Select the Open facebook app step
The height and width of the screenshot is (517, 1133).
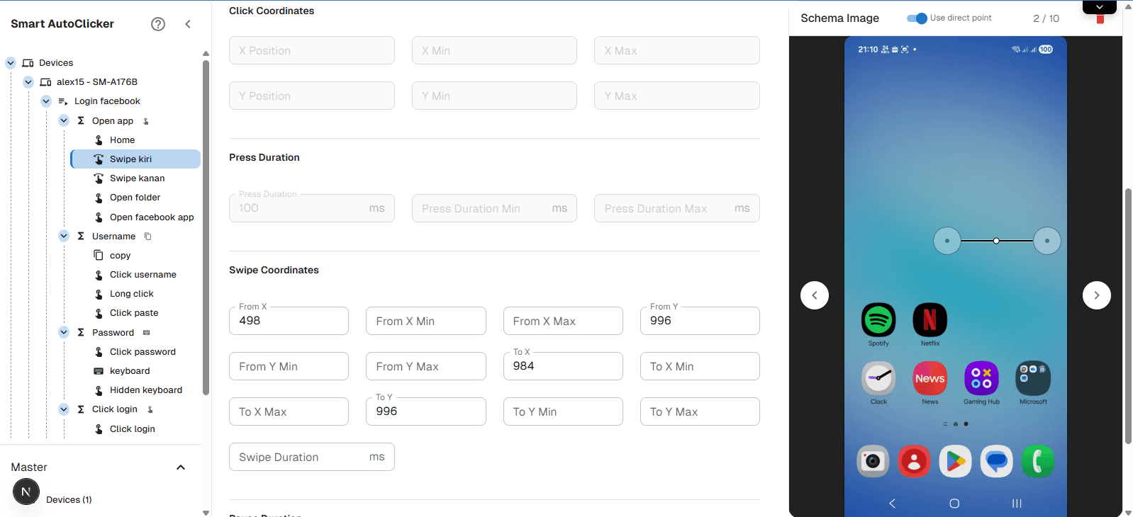point(151,217)
